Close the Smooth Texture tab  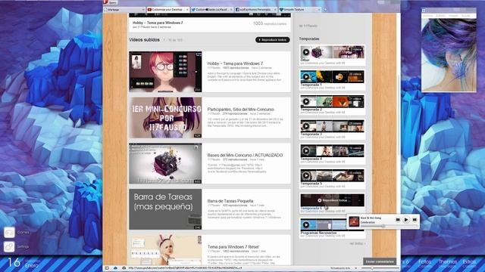319,10
